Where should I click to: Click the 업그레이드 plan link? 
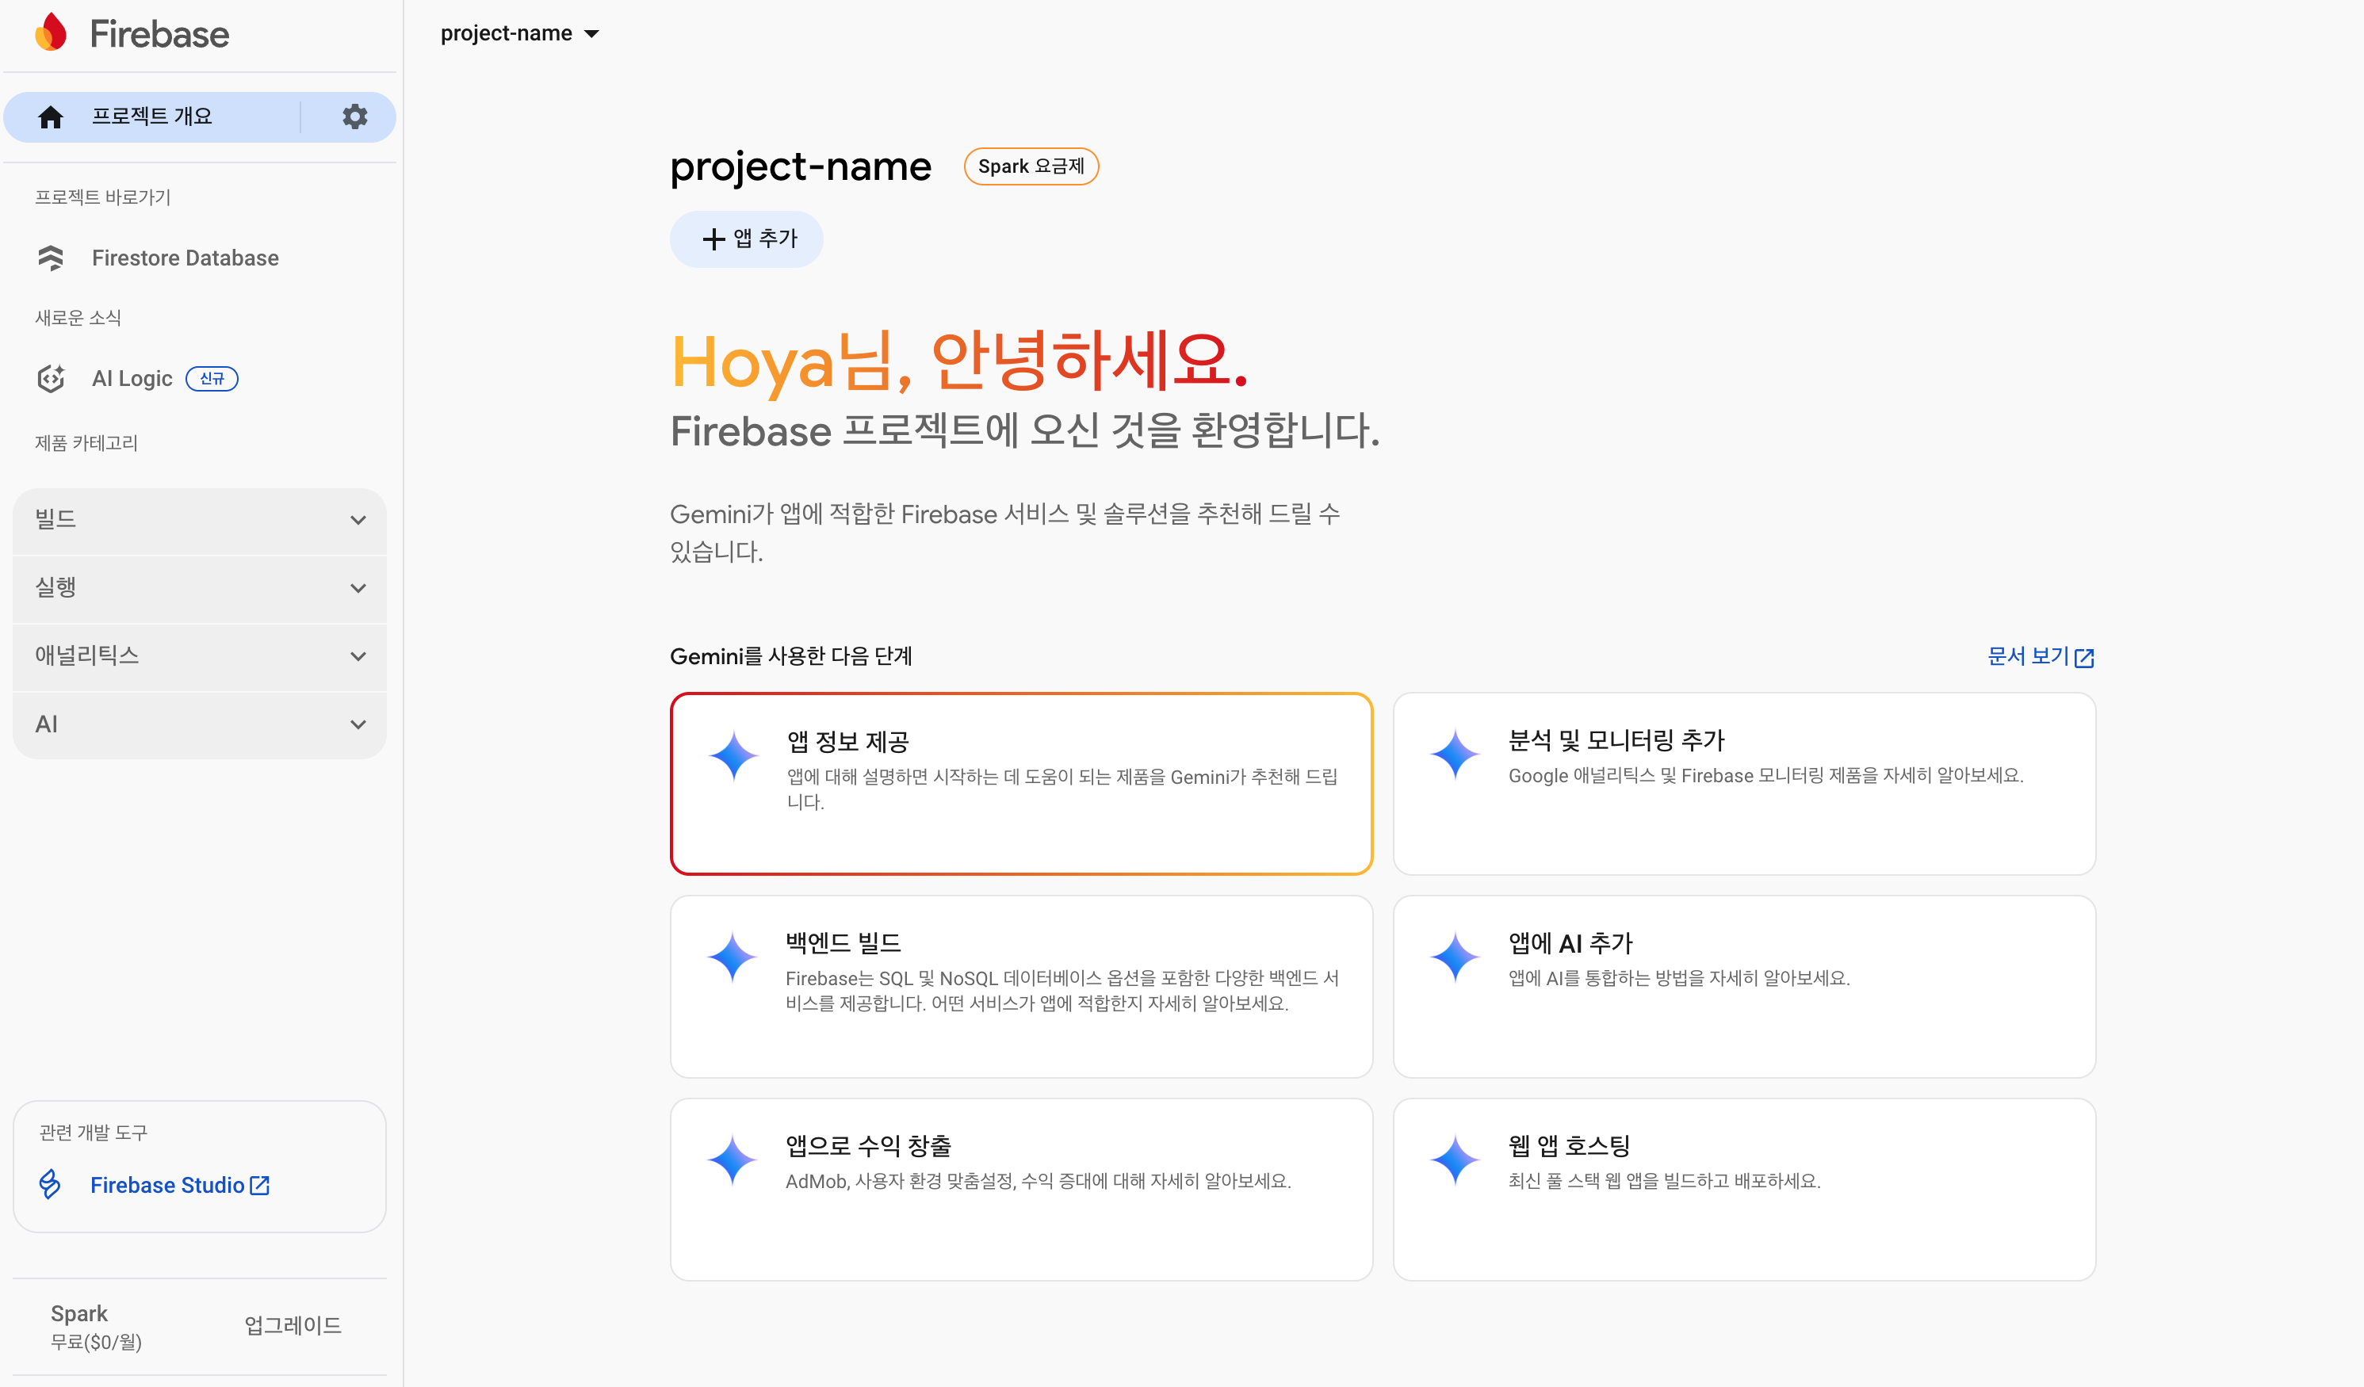[x=293, y=1325]
